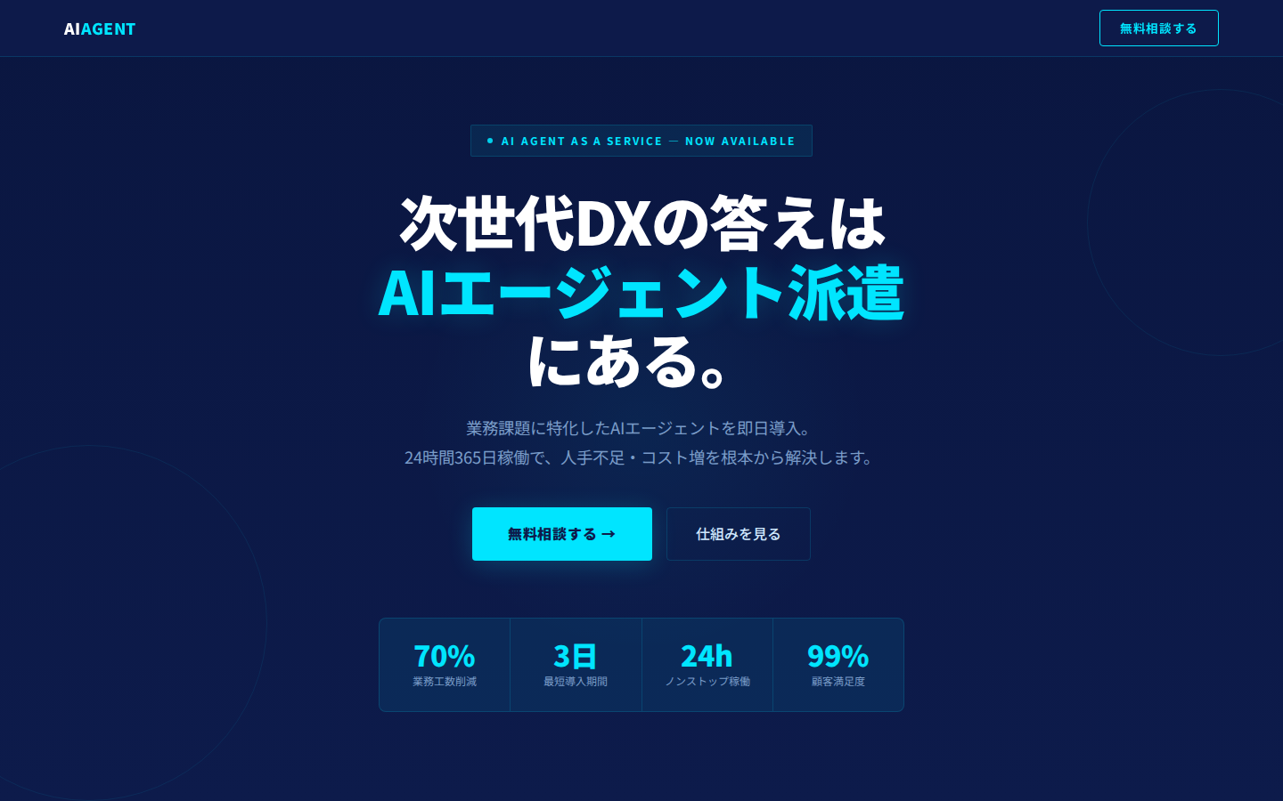
Task: Click the cyan dot in the announcement badge
Action: click(490, 141)
